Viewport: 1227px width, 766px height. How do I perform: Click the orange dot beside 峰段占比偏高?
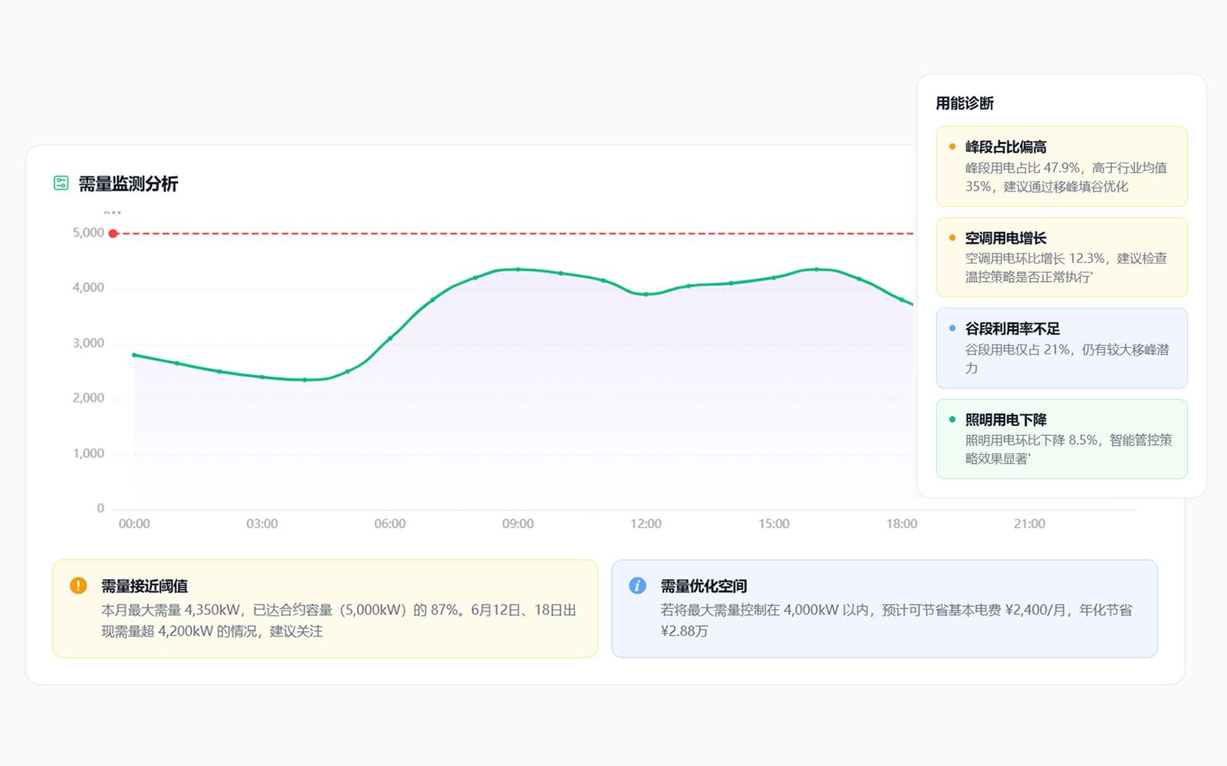click(952, 146)
